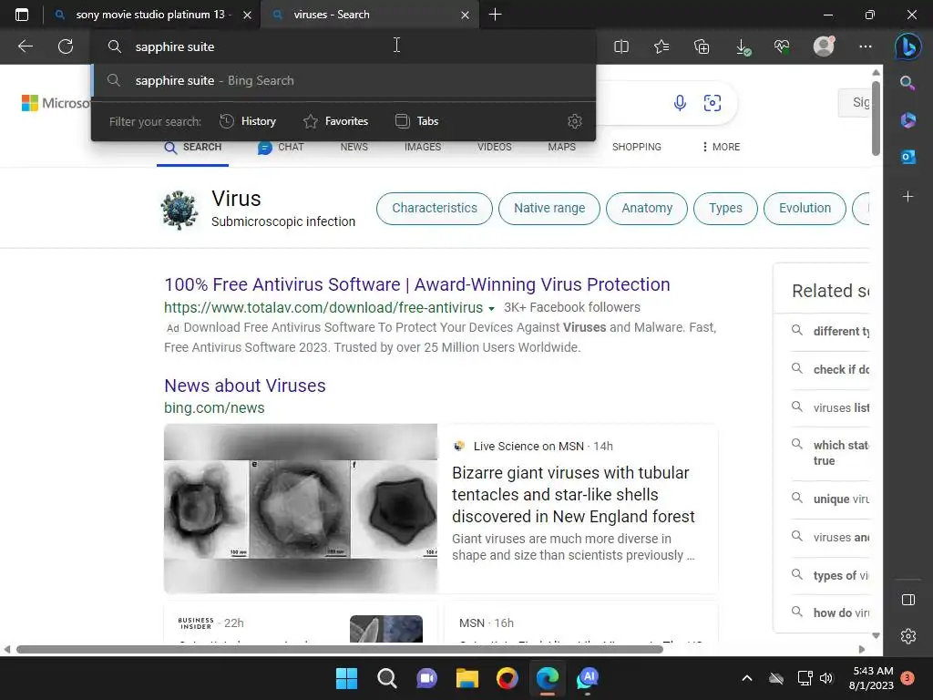Viewport: 933px width, 700px height.
Task: Open Bizarre giant viruses article headline
Action: (x=573, y=495)
